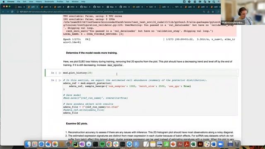Launch Safari from the dock
The image size is (265, 149).
41,144
